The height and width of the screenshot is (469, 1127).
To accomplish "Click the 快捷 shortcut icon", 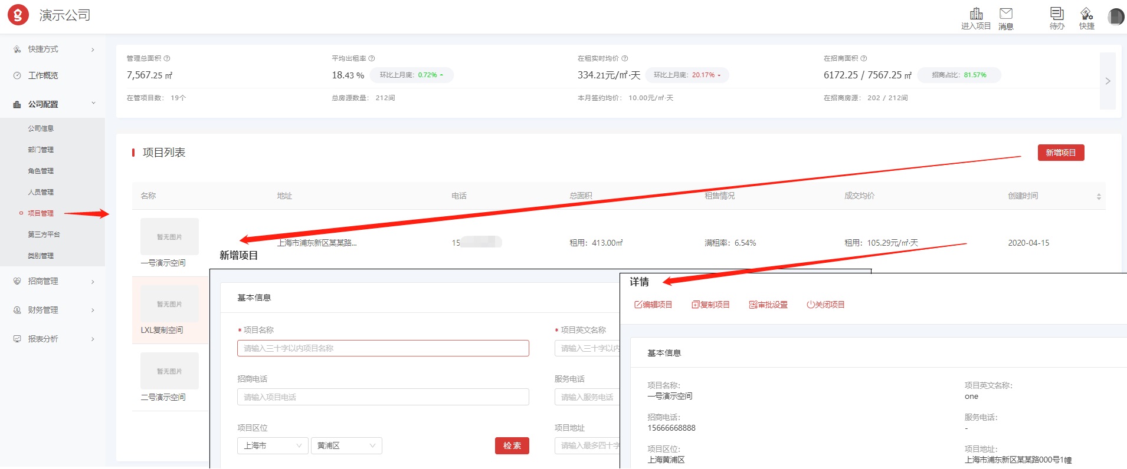I will [x=1086, y=14].
